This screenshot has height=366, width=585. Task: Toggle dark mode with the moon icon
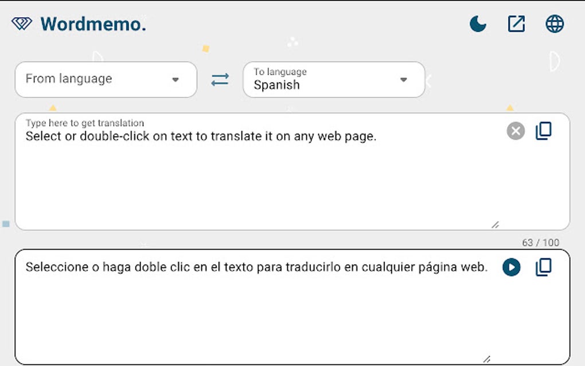[477, 24]
